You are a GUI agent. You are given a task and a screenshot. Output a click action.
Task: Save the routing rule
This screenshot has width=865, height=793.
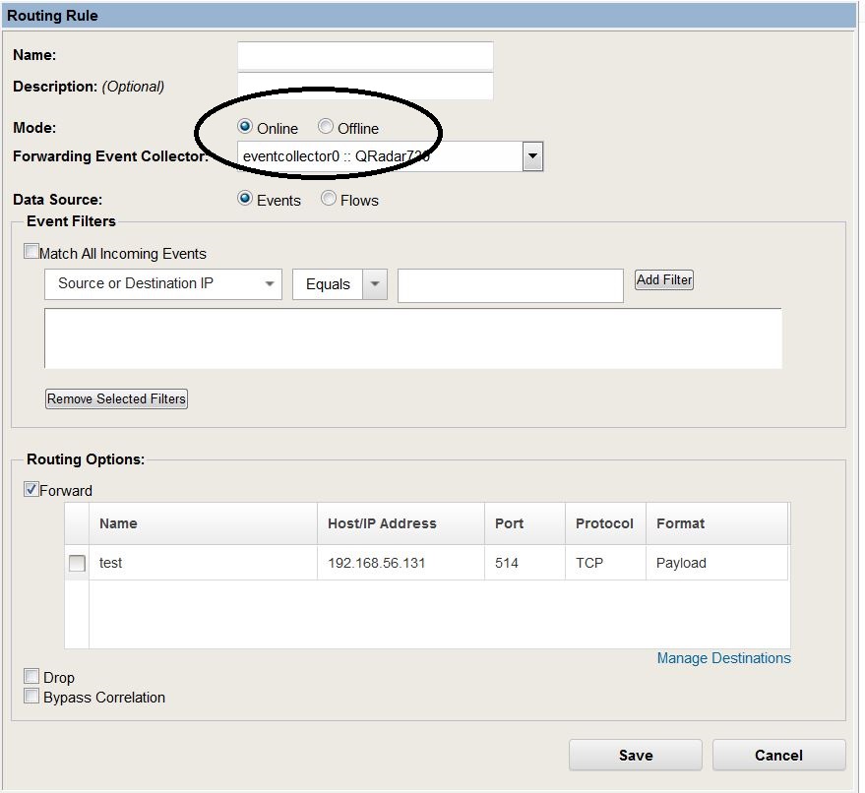pos(636,755)
